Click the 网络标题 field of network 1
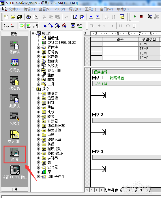This screenshot has height=198, width=161. coord(117,78)
